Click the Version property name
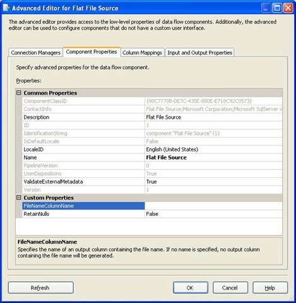Screen dimensions: 296x303 pyautogui.click(x=32, y=190)
